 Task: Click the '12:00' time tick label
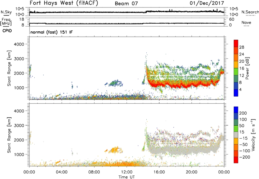(x=127, y=172)
